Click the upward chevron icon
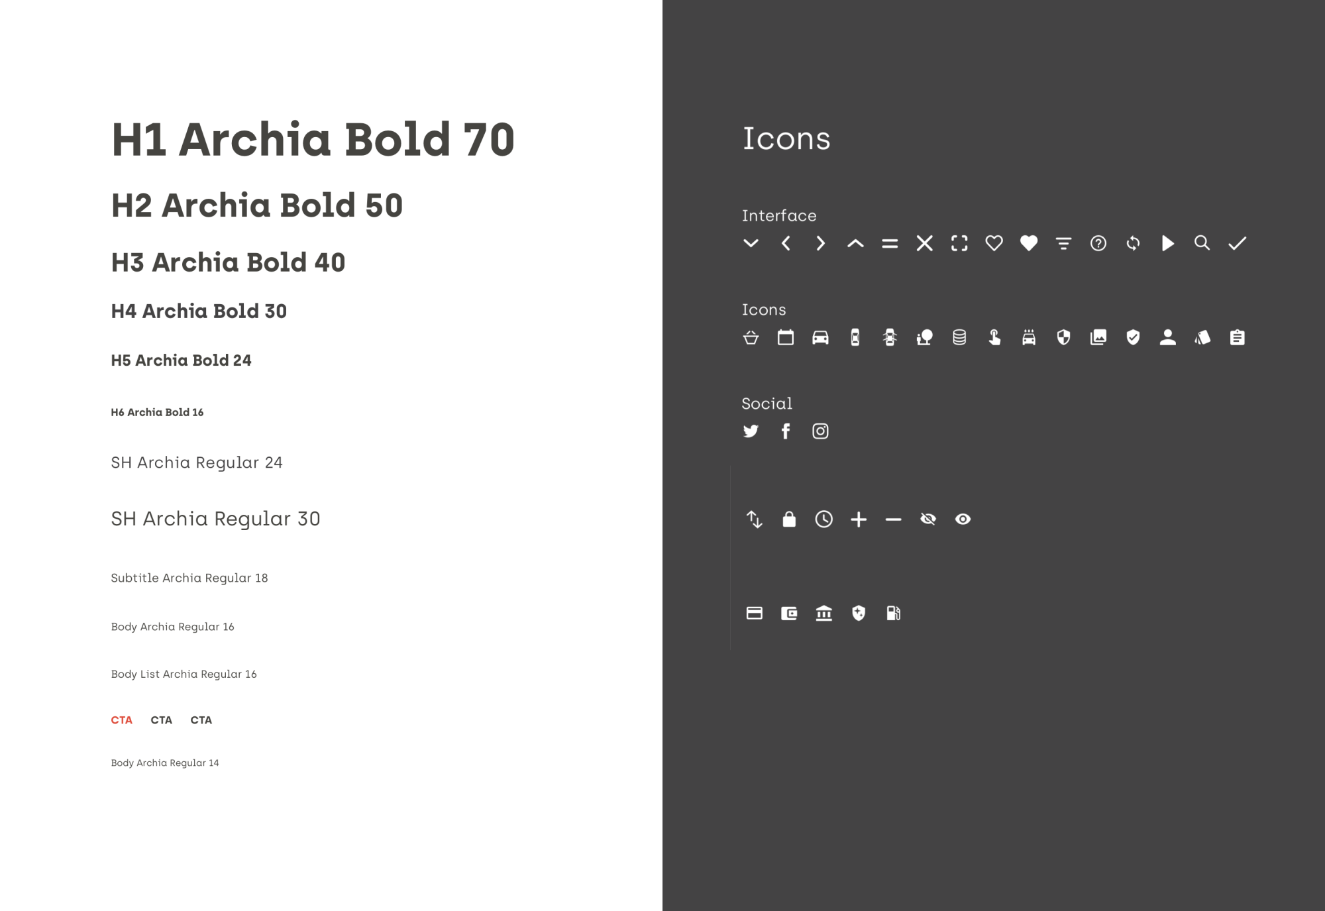 point(855,243)
